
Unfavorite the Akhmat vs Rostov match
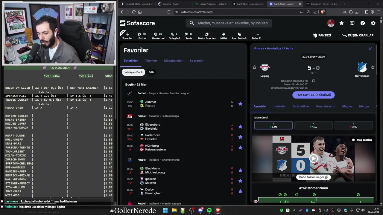(x=240, y=104)
